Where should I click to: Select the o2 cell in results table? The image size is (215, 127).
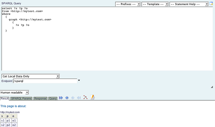coord(14,125)
